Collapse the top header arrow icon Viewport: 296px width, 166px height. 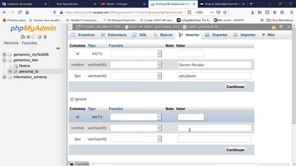point(289,27)
